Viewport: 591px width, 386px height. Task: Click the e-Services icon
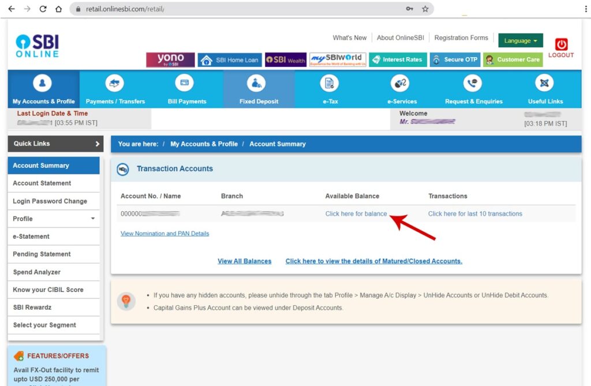point(400,83)
